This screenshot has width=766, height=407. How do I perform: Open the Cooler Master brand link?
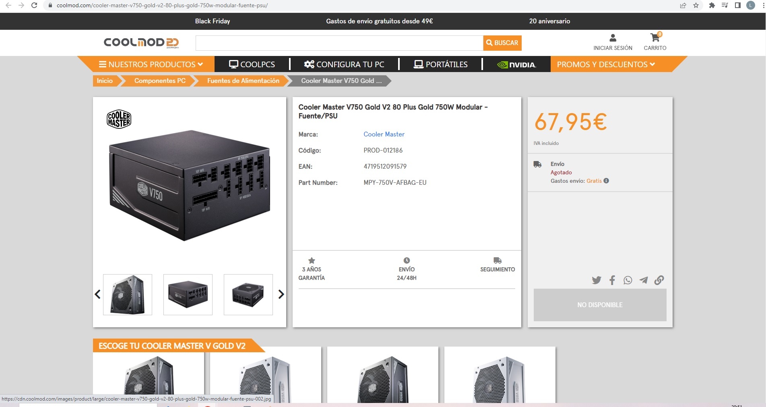(x=384, y=134)
